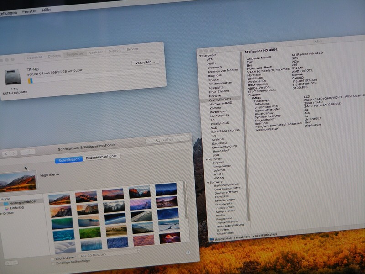
Task: Select ATA in hardware list
Action: [x=210, y=59]
